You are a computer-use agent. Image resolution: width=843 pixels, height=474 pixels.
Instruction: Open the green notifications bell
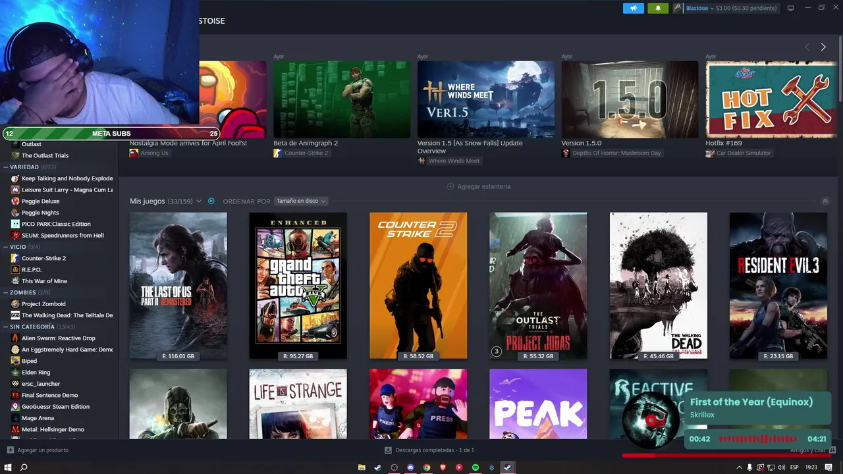(x=657, y=8)
